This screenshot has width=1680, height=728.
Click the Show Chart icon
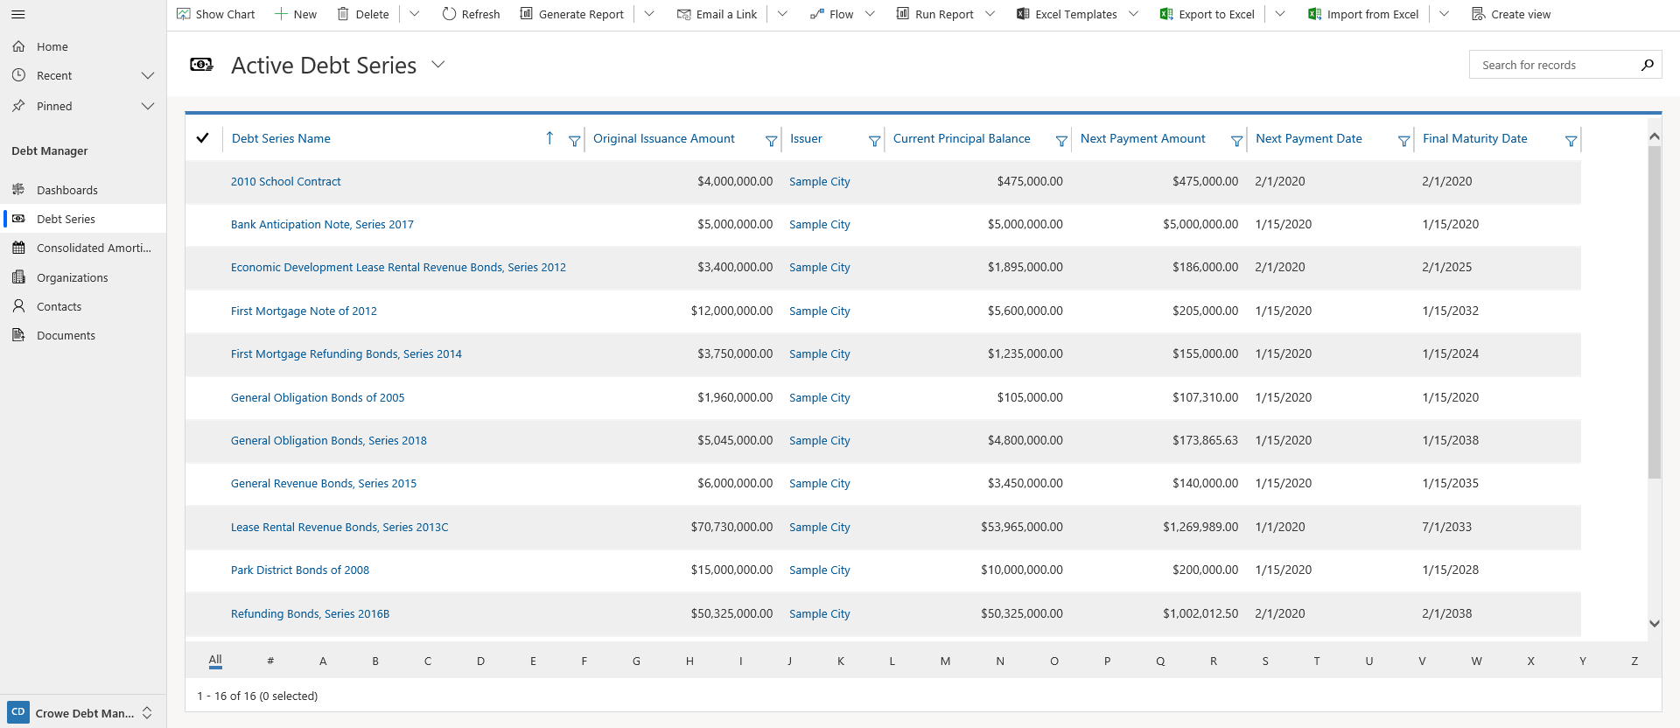click(184, 14)
